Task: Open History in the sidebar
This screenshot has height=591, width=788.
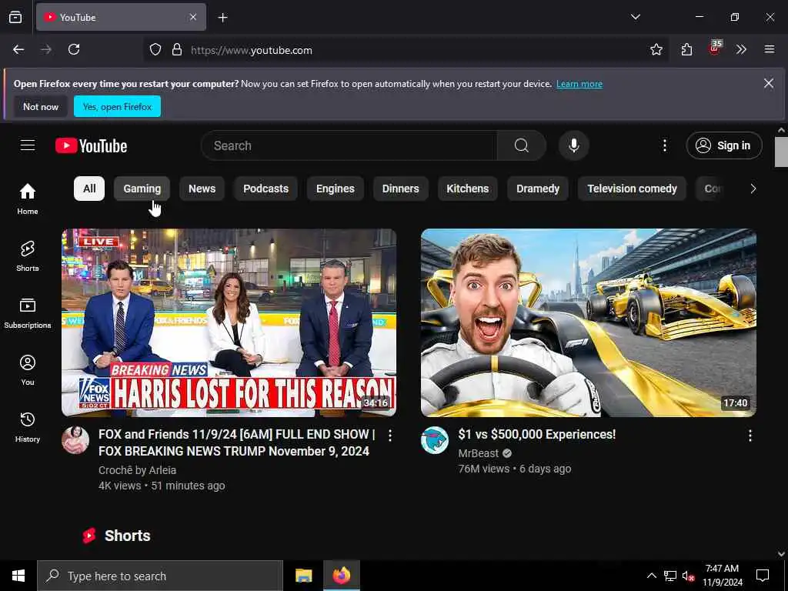Action: pyautogui.click(x=28, y=426)
